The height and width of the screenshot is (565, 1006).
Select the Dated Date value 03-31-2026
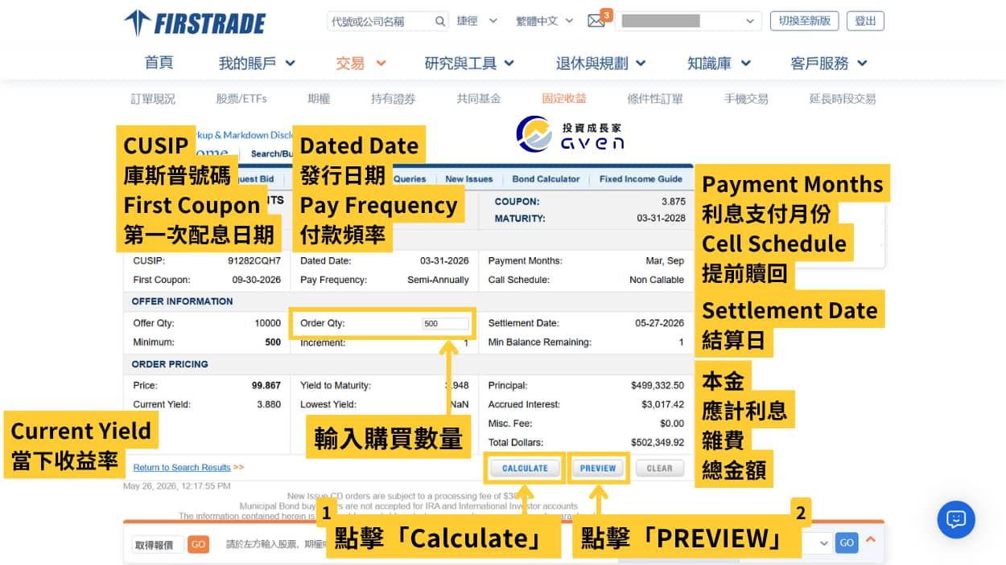pos(444,261)
